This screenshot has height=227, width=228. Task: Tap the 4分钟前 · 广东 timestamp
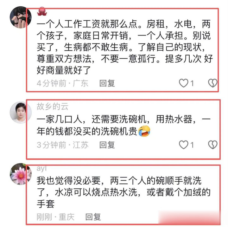[x=62, y=83]
